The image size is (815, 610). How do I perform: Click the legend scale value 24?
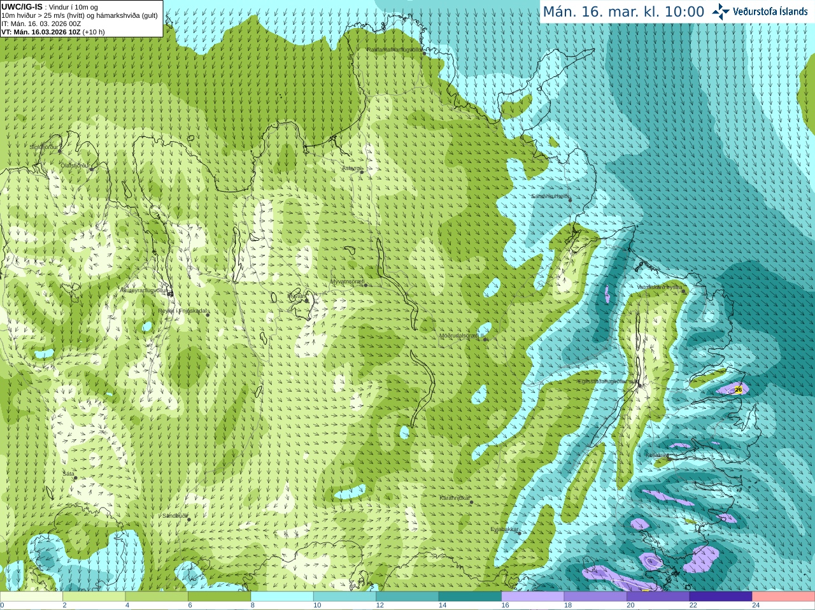click(x=756, y=606)
